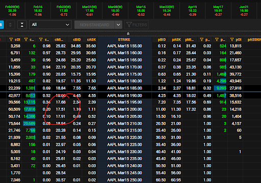Select the Mar15 expiration tab
This screenshot has width=261, height=183.
pos(141,11)
